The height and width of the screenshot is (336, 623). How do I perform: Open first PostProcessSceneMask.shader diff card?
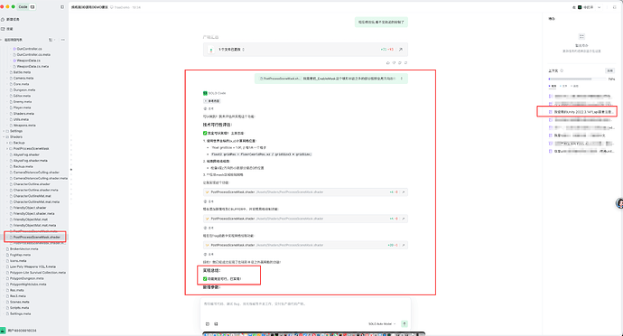(305, 192)
